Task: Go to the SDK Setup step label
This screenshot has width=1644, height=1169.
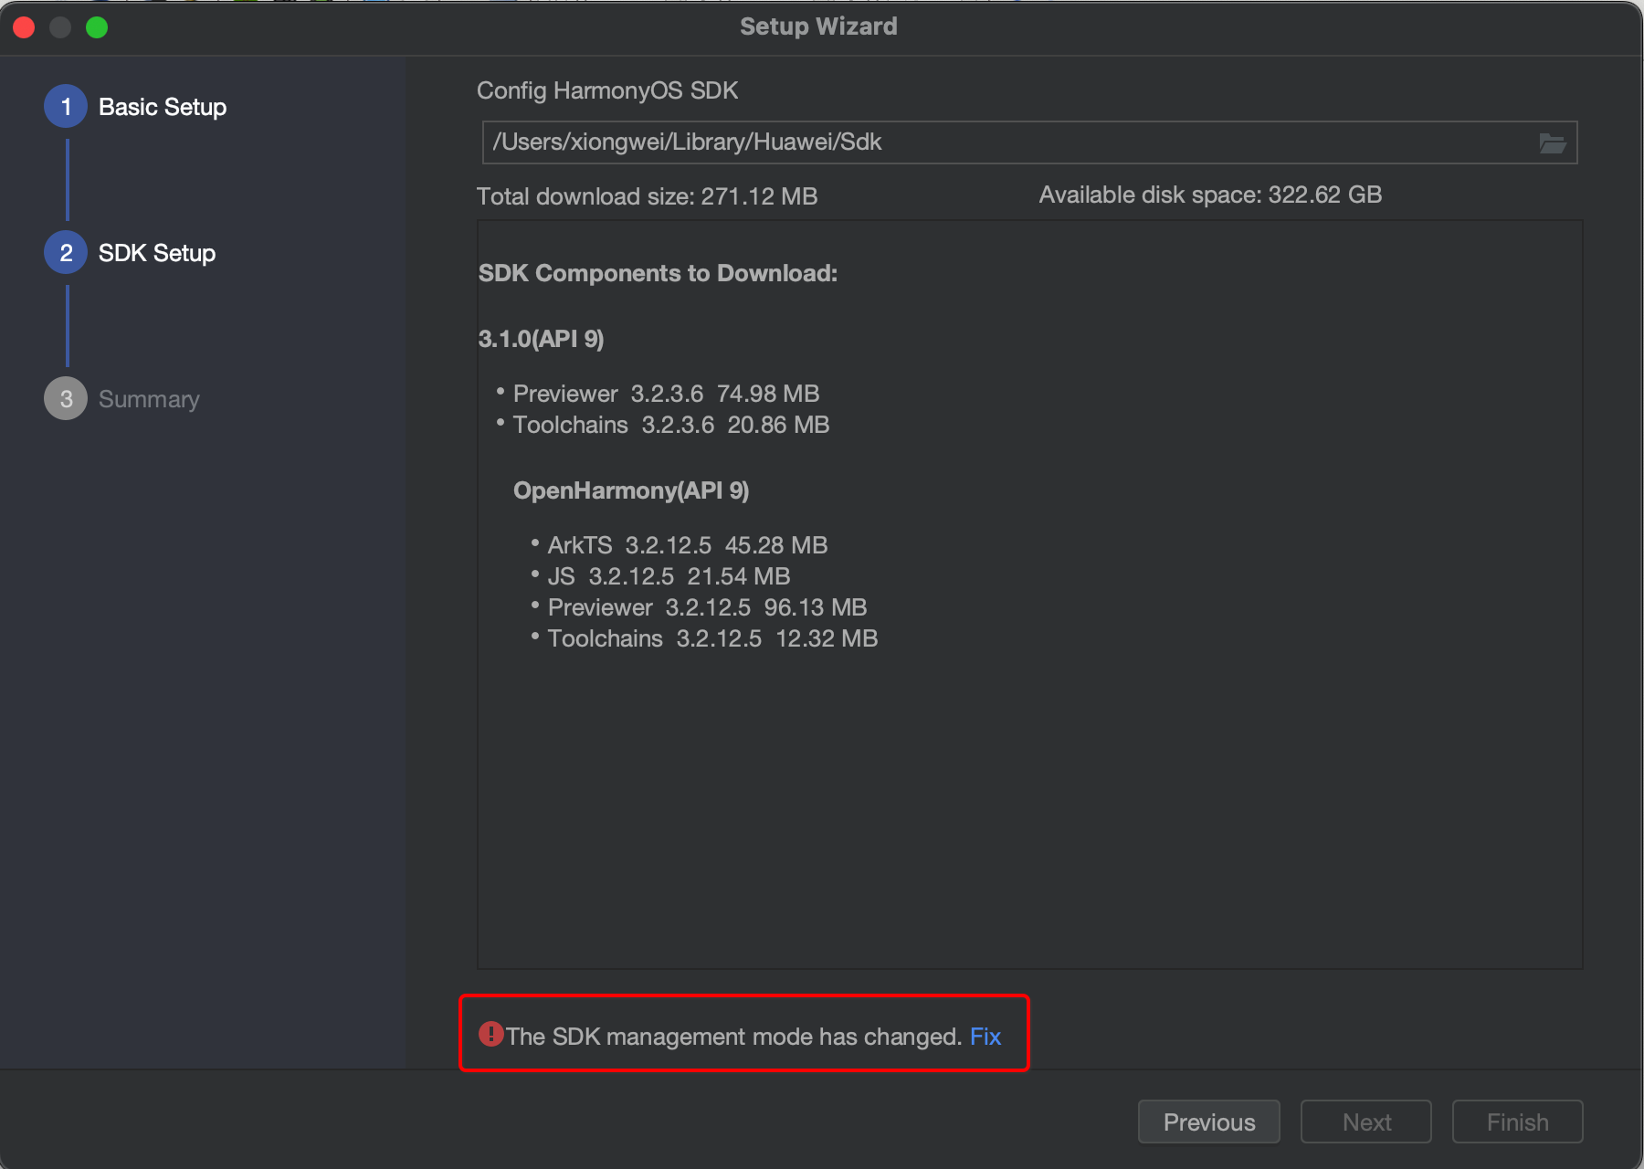Action: point(157,253)
